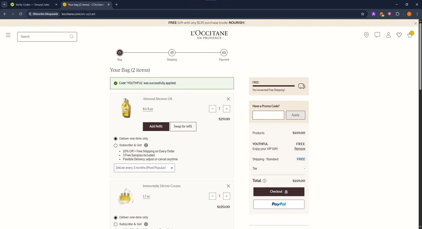Open the tab search dropdown arrow
The height and width of the screenshot is (229, 422).
(x=5, y=5)
